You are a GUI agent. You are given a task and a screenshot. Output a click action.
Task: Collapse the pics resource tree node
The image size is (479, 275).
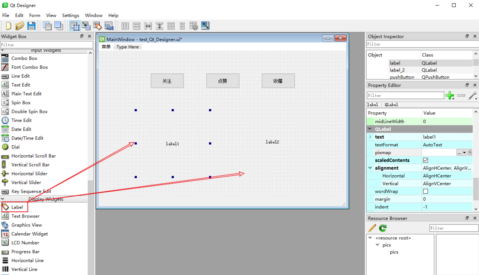(x=378, y=245)
